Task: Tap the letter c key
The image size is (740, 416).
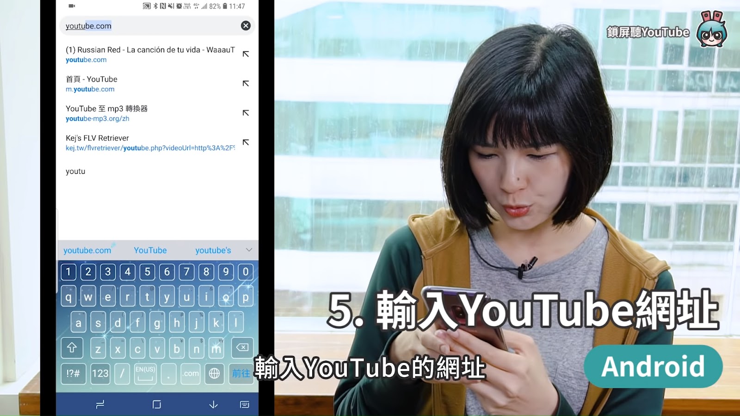Action: coord(137,349)
